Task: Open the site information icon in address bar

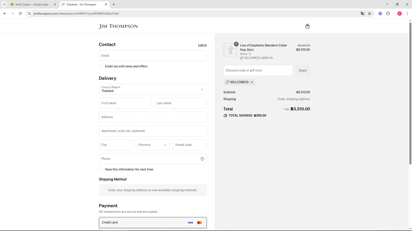Action: 29,13
